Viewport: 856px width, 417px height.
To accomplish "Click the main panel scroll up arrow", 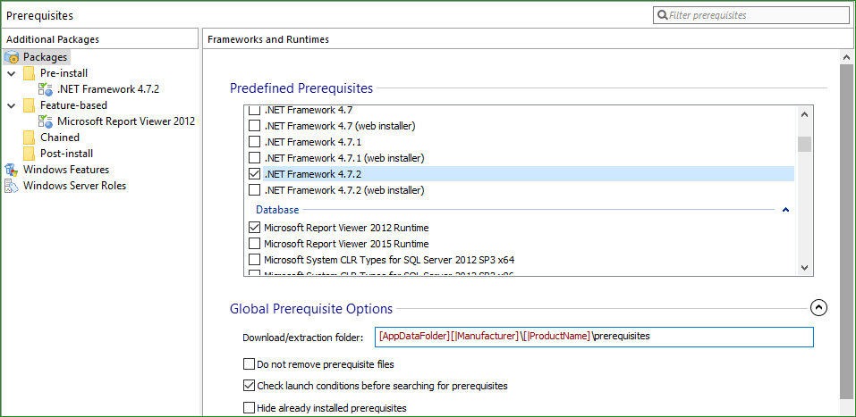I will click(x=847, y=57).
